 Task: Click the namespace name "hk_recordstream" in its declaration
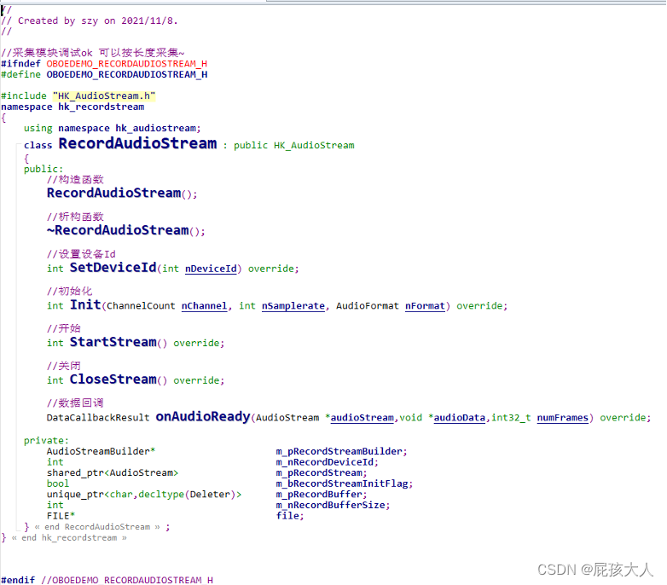pos(101,107)
